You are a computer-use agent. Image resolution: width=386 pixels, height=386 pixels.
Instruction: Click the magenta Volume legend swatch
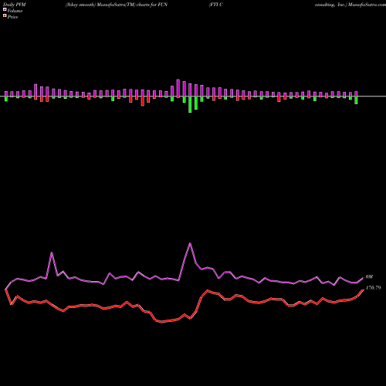click(x=5, y=10)
